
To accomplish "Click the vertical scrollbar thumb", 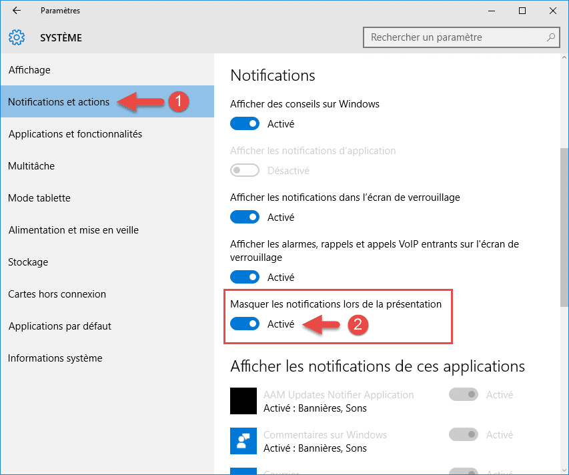I will 564,227.
